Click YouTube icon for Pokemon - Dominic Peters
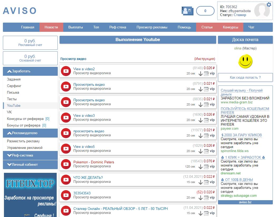 66,164
